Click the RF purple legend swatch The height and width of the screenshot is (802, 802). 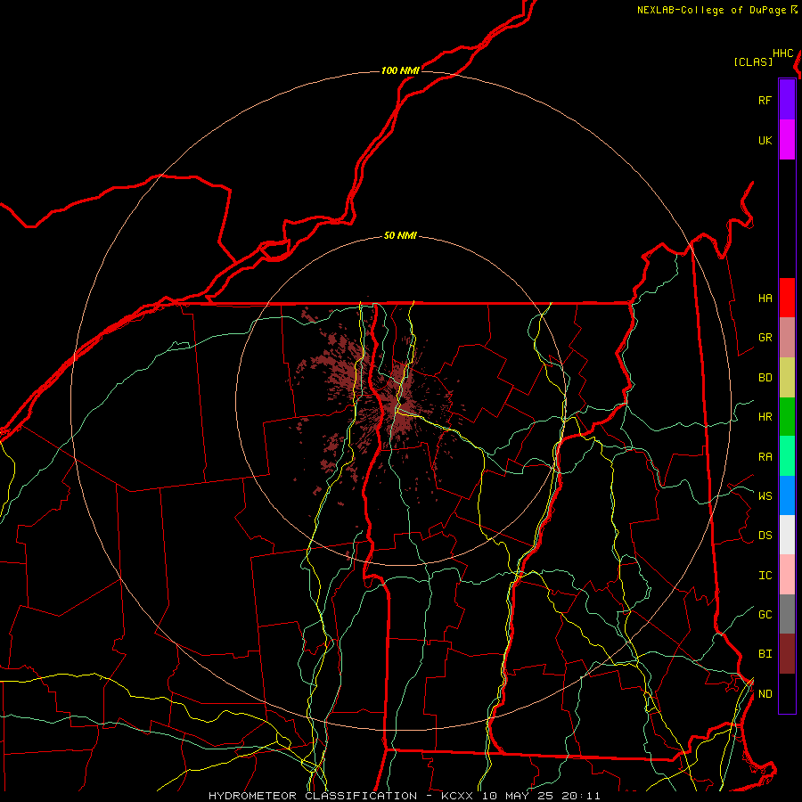(787, 100)
